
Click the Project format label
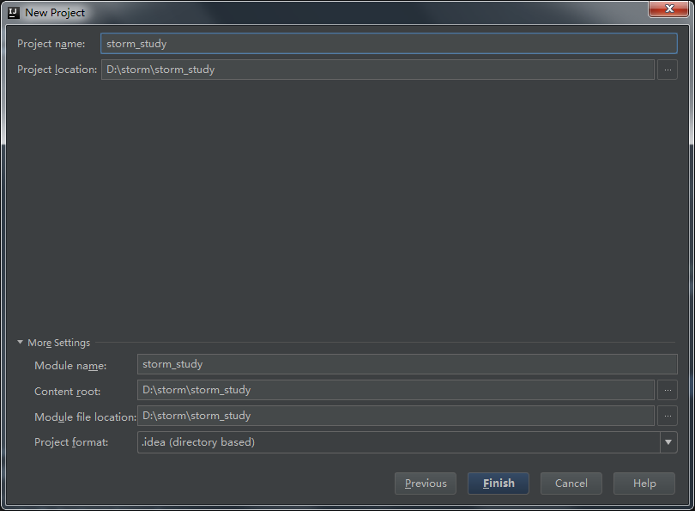(71, 442)
